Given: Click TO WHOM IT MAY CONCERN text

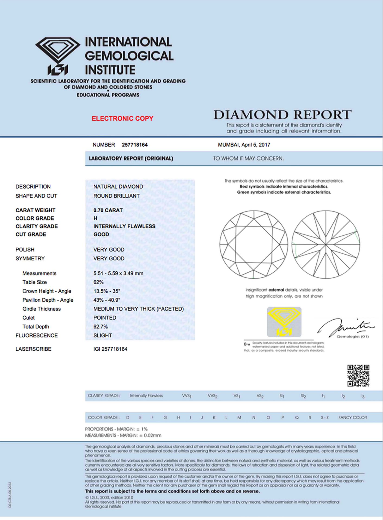Looking at the screenshot, I should click(x=249, y=158).
